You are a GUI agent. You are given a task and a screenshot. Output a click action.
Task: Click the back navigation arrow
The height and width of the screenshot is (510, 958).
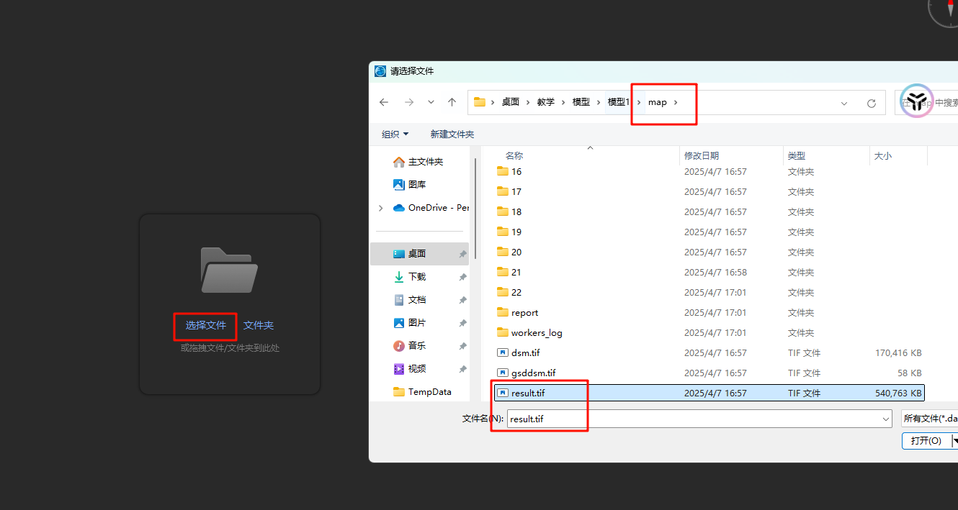click(x=384, y=103)
